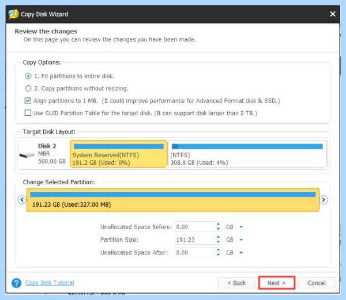Increase Unallocated Space Before with up spinner
346x300 pixels.
click(218, 225)
